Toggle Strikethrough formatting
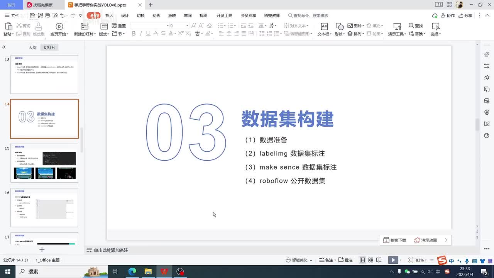494x278 pixels. (x=156, y=34)
